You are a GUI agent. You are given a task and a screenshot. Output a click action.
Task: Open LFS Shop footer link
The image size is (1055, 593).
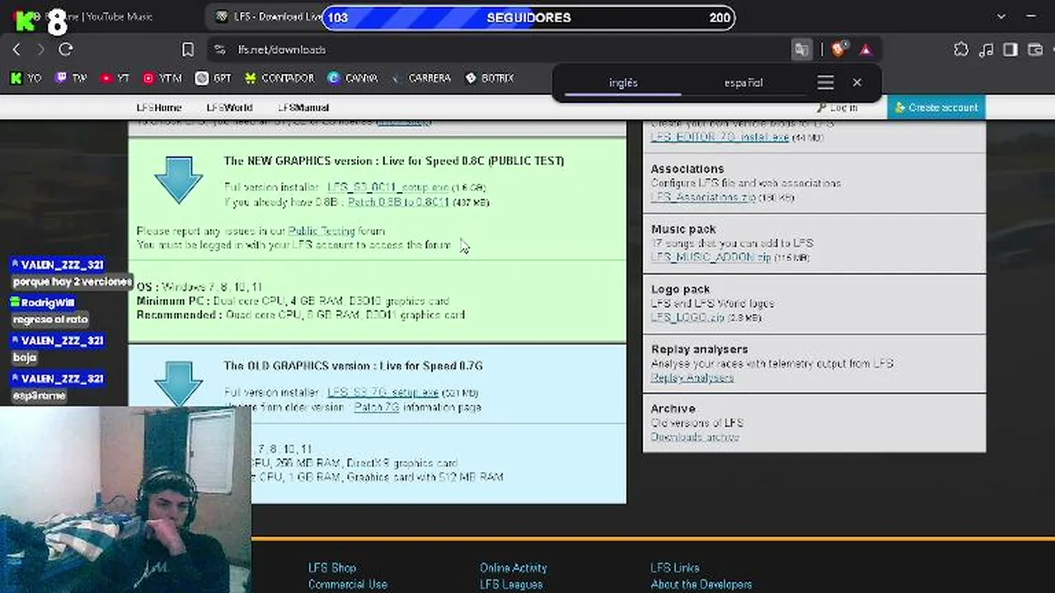(x=332, y=567)
